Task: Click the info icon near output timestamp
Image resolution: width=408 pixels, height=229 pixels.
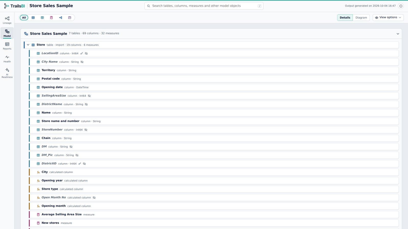Action: click(x=401, y=6)
